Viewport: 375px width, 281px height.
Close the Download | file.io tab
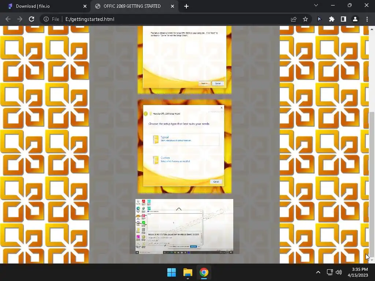[x=85, y=7]
